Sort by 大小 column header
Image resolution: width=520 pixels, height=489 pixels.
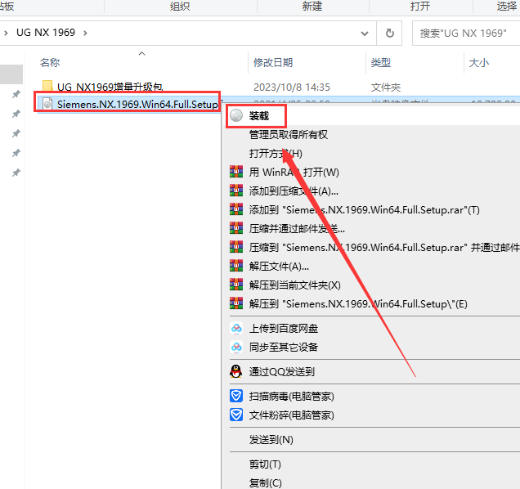tap(479, 62)
